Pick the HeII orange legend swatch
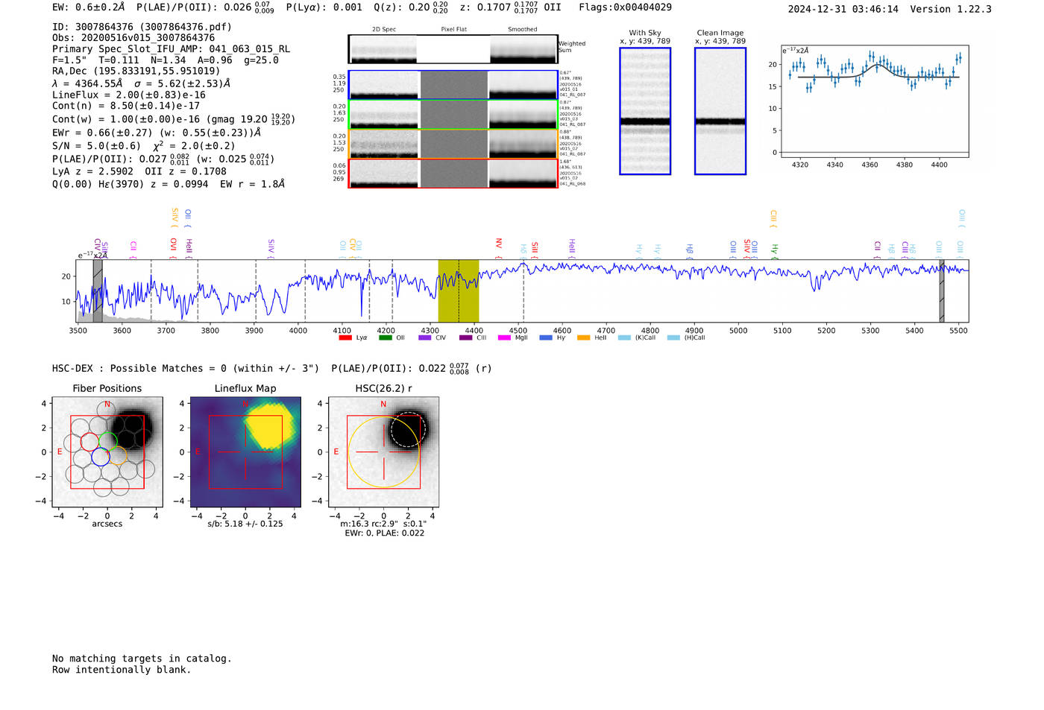 584,337
